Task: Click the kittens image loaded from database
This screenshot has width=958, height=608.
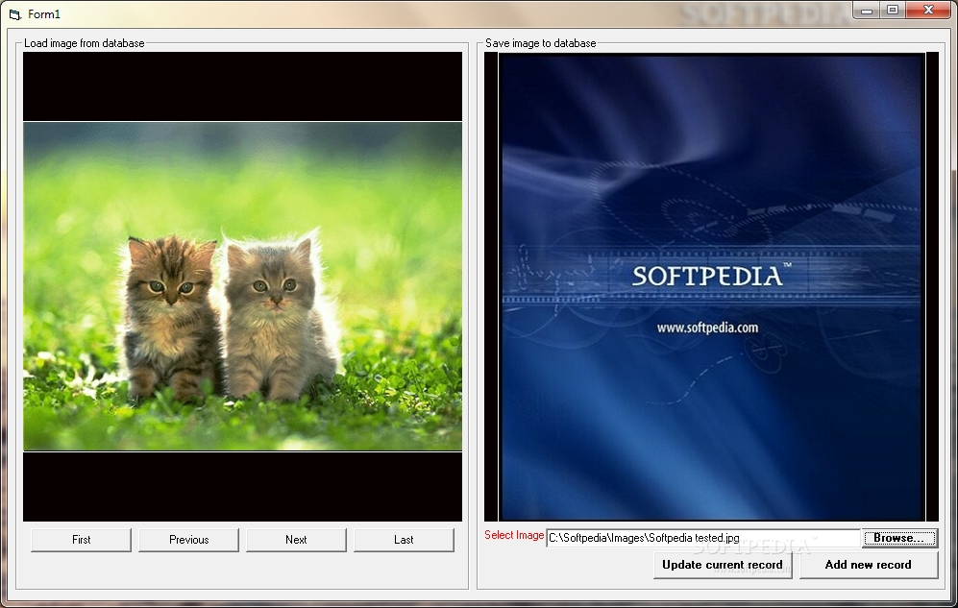Action: pos(242,286)
